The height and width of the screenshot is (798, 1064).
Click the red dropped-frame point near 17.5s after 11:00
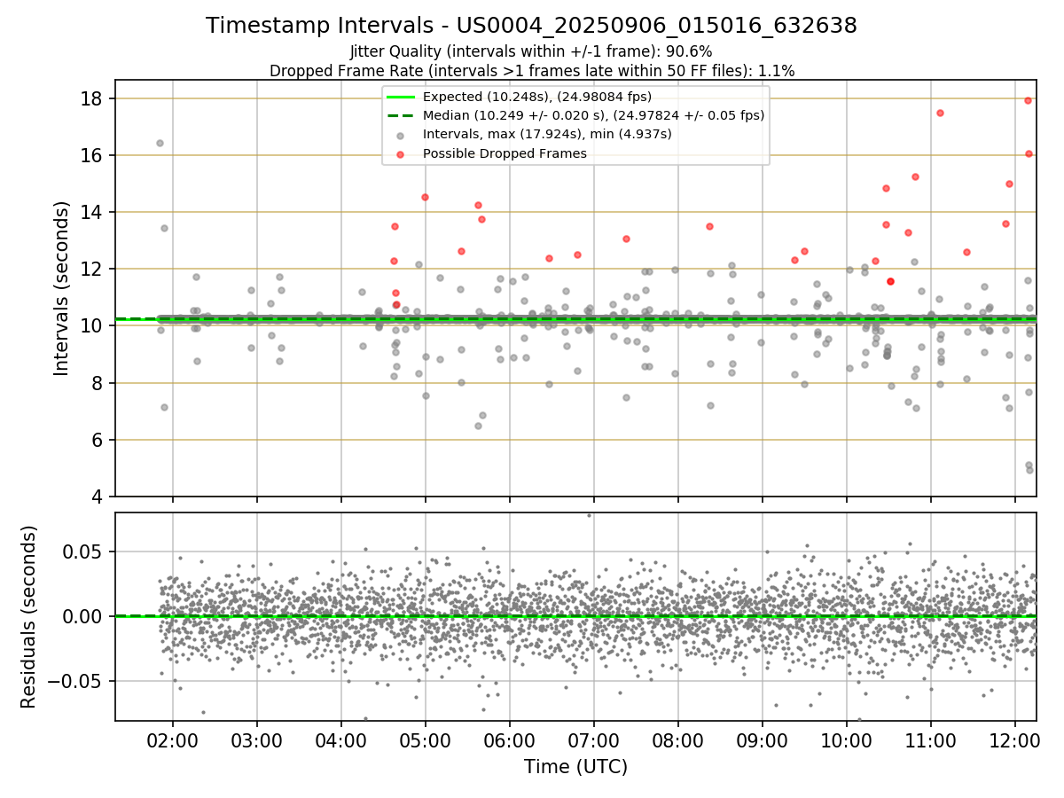[x=940, y=113]
